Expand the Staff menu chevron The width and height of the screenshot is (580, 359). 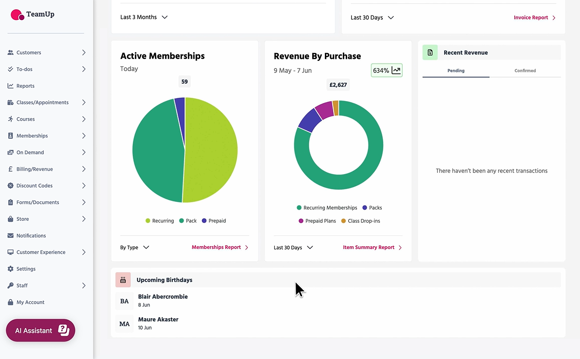pyautogui.click(x=84, y=285)
